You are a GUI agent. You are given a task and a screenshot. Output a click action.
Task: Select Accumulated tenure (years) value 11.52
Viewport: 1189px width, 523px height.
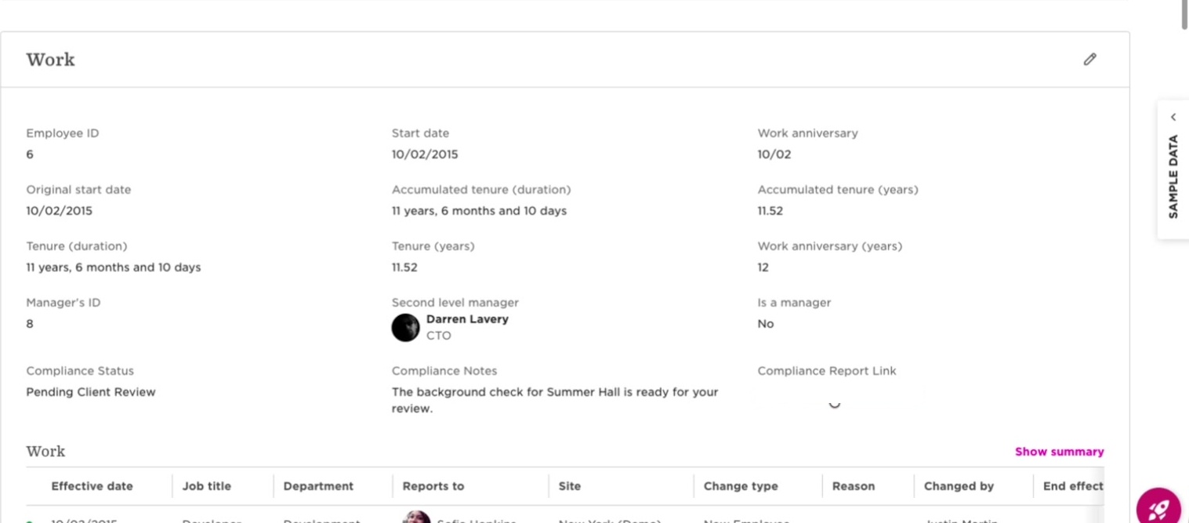770,211
